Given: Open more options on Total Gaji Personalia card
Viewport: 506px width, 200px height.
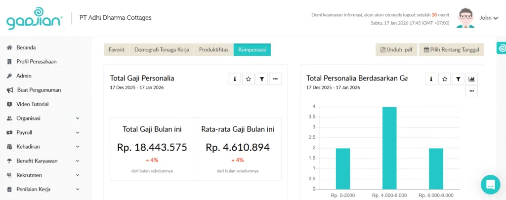Looking at the screenshot, I should pyautogui.click(x=275, y=79).
